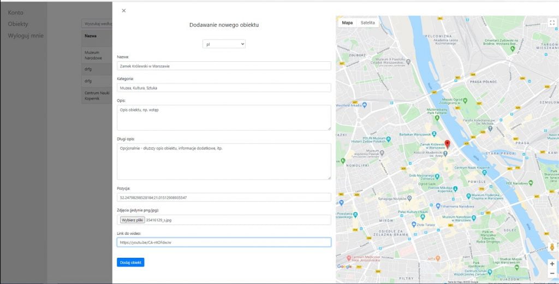Select the Centrum Nauki Kopernik table row
The width and height of the screenshot is (559, 284).
(x=97, y=96)
